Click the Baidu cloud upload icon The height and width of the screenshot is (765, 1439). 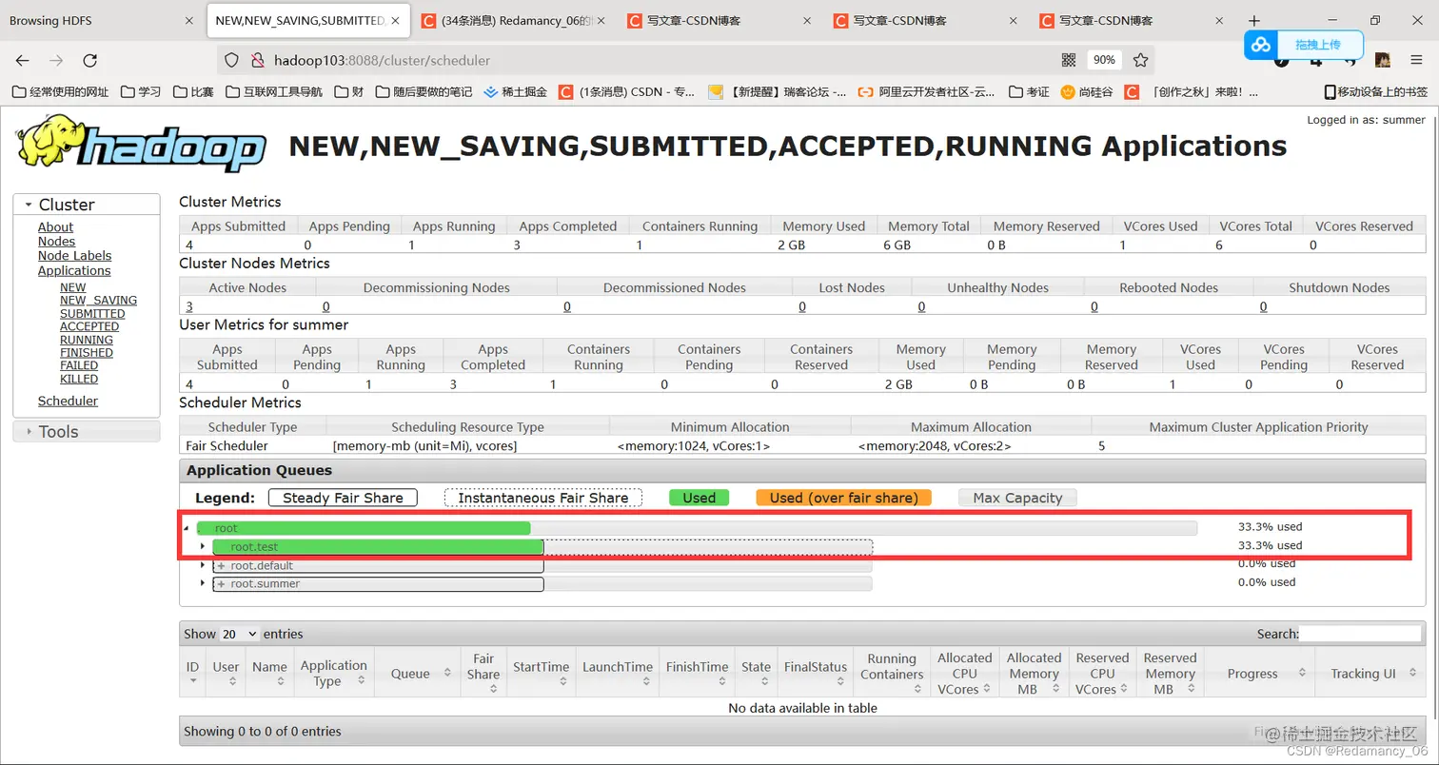pos(1261,45)
